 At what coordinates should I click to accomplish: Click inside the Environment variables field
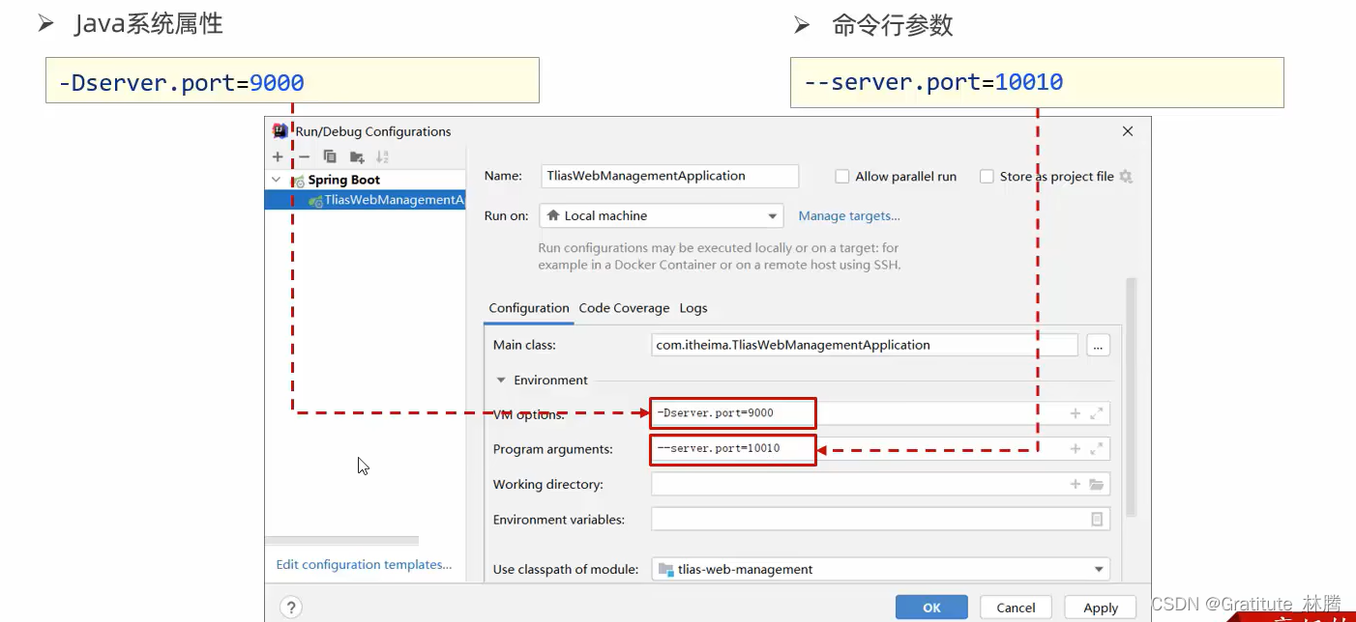[x=870, y=519]
